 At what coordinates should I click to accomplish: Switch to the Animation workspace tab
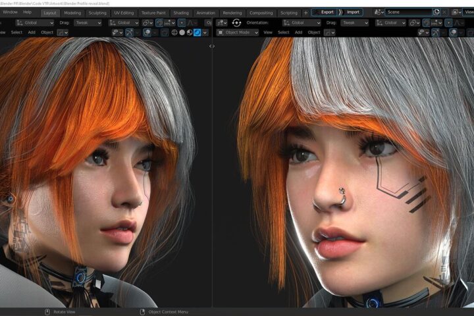[x=205, y=13]
